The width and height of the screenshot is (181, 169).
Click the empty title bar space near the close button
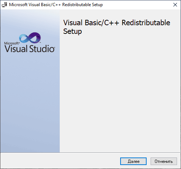pos(138,5)
